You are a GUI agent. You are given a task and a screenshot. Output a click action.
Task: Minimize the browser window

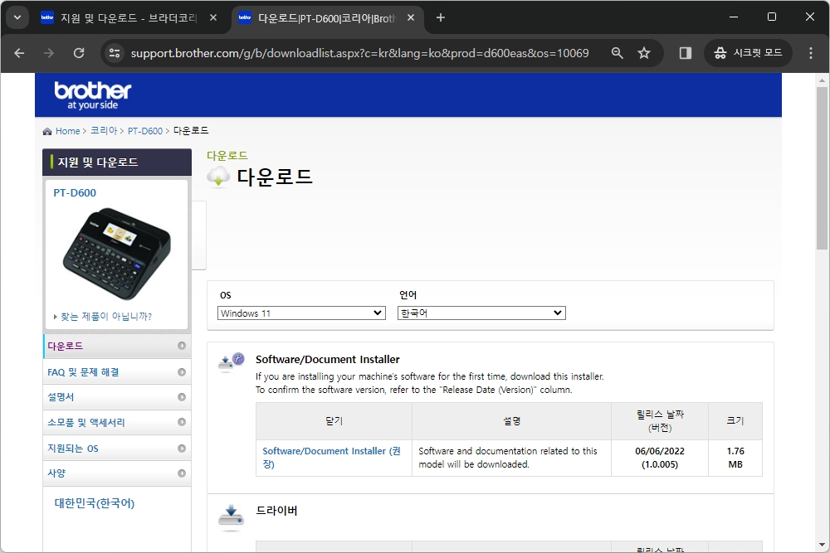pos(733,17)
